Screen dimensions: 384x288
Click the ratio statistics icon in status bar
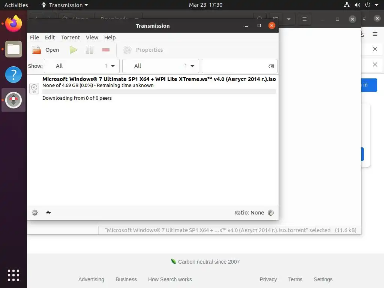[x=271, y=213]
